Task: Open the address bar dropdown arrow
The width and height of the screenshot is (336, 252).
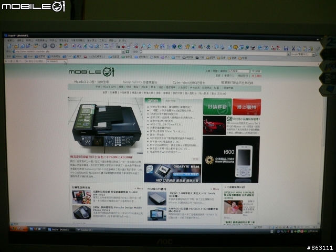Action: (123, 51)
